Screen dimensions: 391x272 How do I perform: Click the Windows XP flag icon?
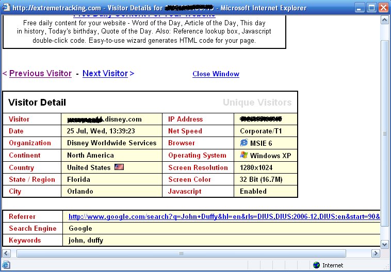[x=244, y=155]
